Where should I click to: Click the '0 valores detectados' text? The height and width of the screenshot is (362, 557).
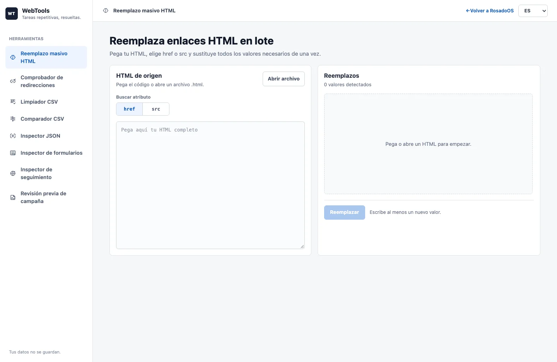[348, 85]
